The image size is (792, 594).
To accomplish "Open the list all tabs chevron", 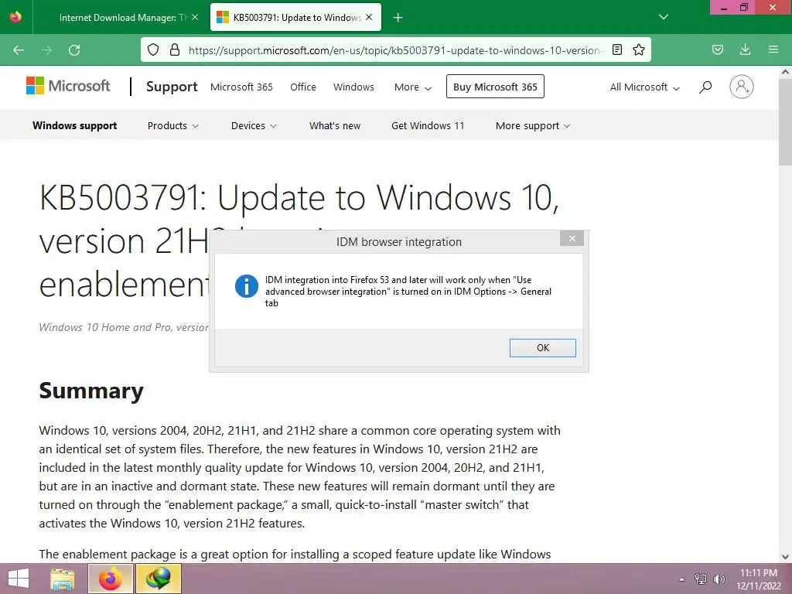I will pos(664,17).
